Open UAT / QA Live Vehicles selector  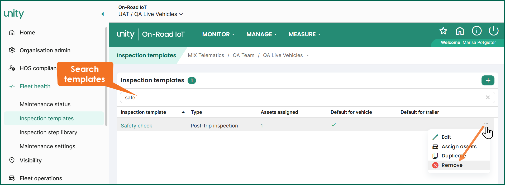tap(150, 14)
